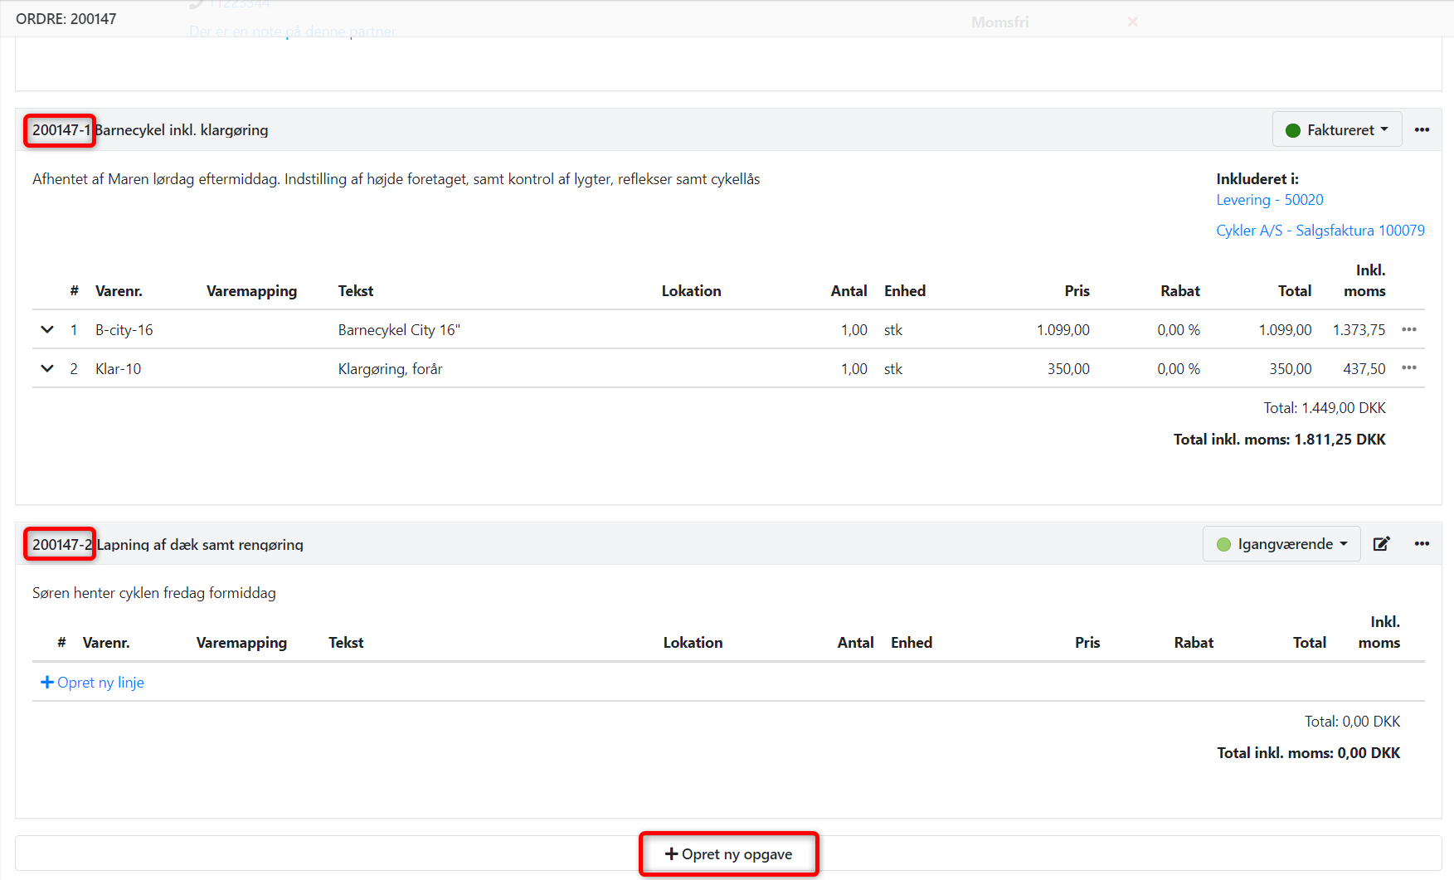This screenshot has width=1454, height=880.
Task: Open Cykler A/S Salgsfaktura 100079 link
Action: click(1320, 231)
